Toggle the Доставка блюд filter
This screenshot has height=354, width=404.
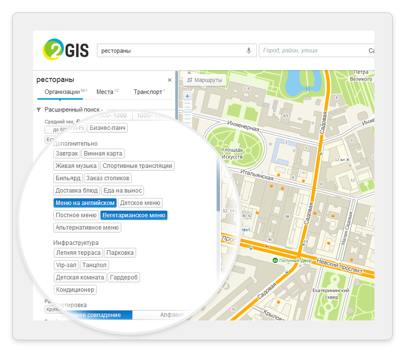coord(76,191)
